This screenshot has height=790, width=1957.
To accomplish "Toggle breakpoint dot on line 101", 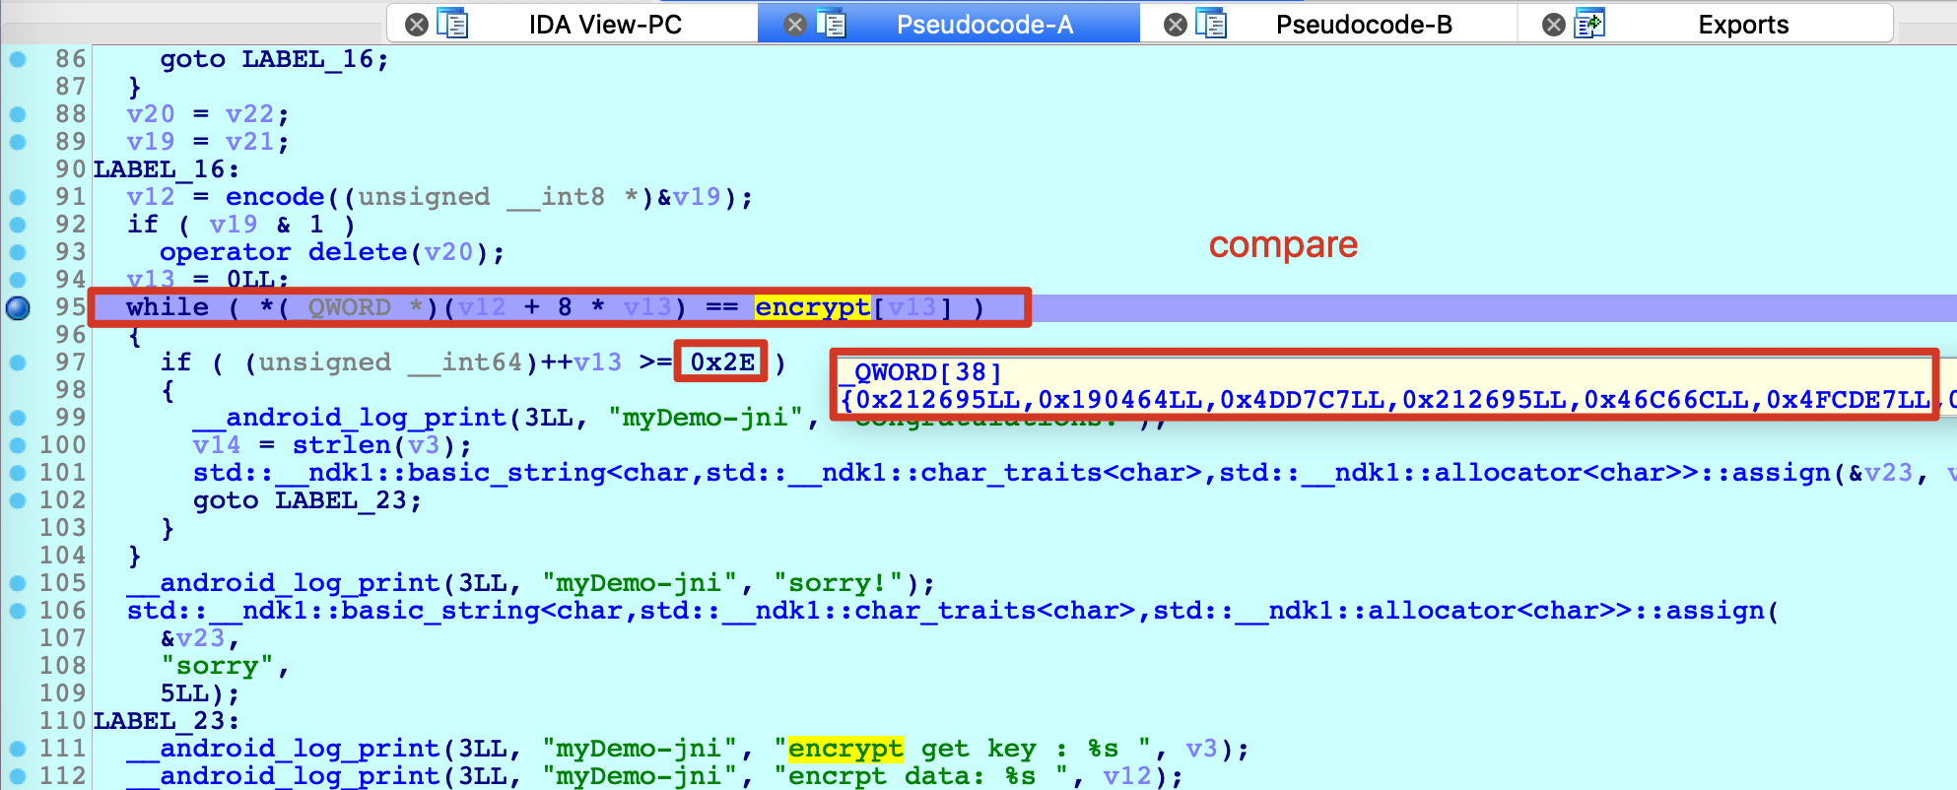I will coord(18,473).
